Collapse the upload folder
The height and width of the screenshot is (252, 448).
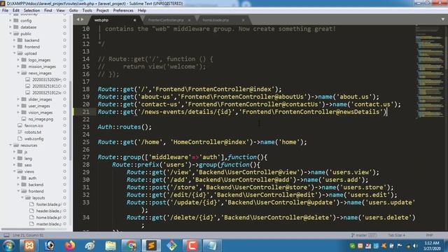click(x=15, y=53)
